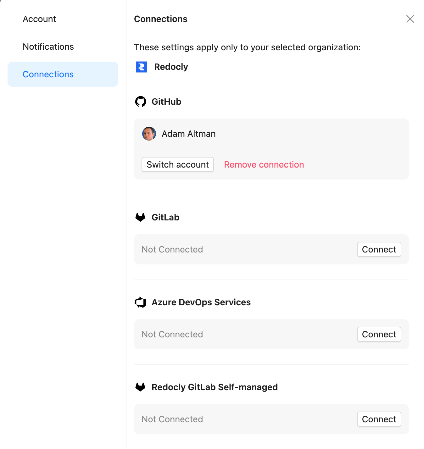Viewport: 424px width, 449px height.
Task: Click the Azure DevOps Services heading
Action: click(201, 302)
